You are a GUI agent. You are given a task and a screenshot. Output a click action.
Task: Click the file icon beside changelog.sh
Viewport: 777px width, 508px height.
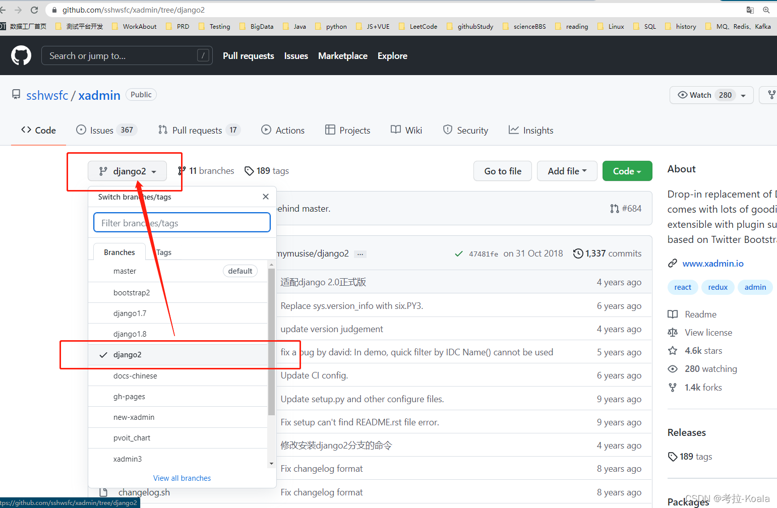(103, 492)
